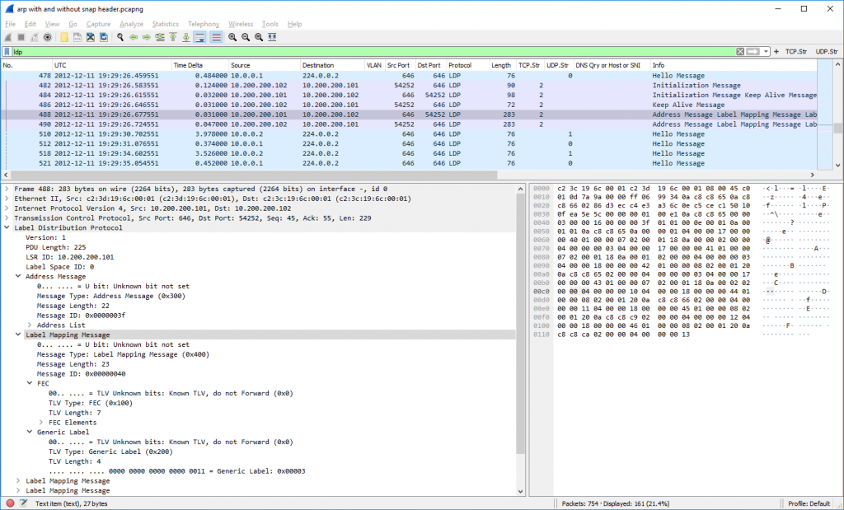Click the find packet magnifier icon
844x510 pixels.
120,37
